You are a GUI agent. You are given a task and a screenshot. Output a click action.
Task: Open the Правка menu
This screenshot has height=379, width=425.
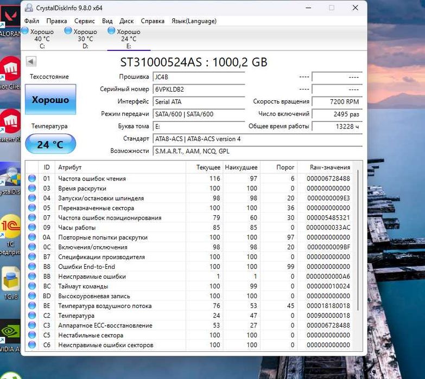coord(56,21)
